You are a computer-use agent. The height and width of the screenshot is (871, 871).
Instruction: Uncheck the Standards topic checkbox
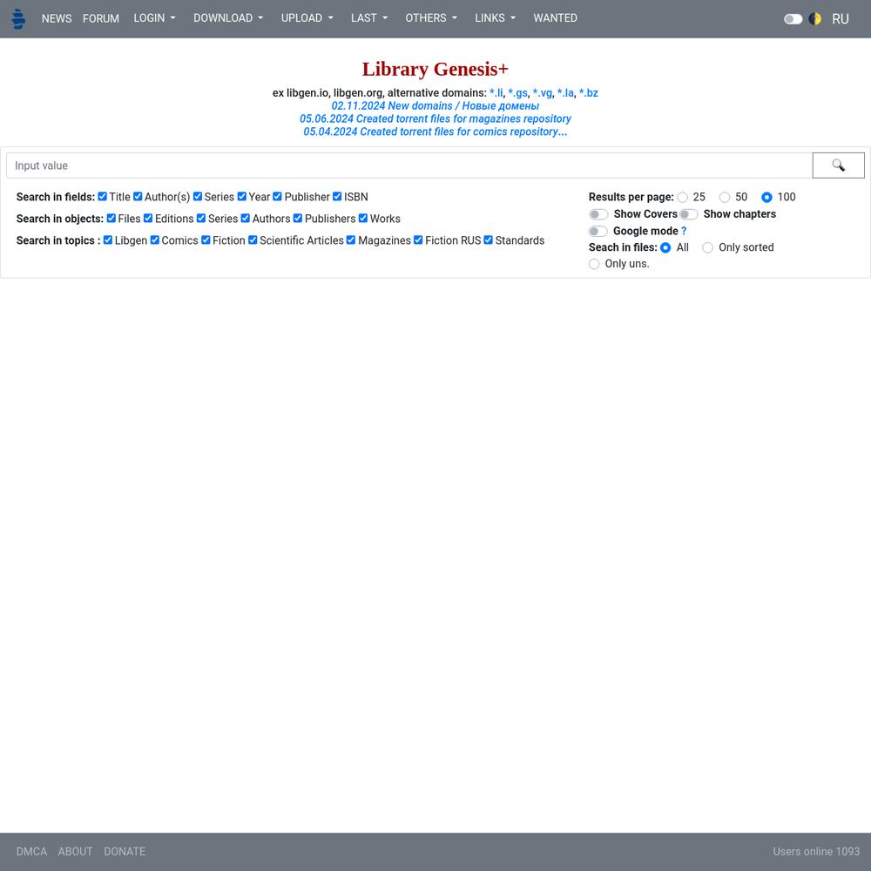point(489,240)
